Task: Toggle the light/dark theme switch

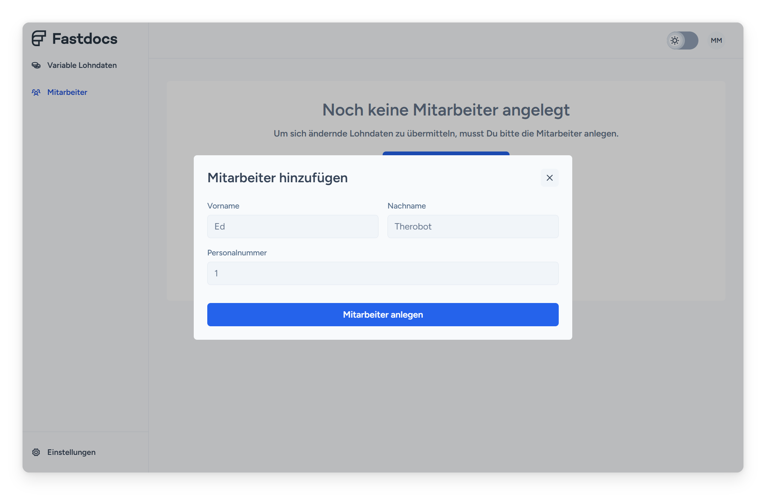Action: pos(682,40)
